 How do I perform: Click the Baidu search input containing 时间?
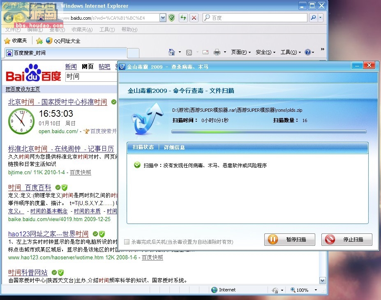click(91, 77)
